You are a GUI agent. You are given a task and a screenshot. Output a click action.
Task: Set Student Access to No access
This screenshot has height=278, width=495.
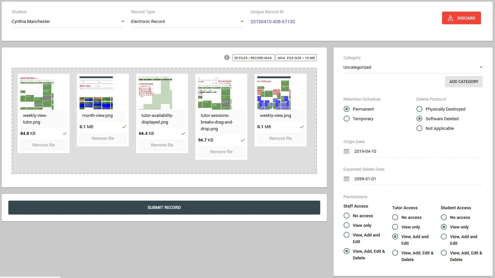(444, 218)
